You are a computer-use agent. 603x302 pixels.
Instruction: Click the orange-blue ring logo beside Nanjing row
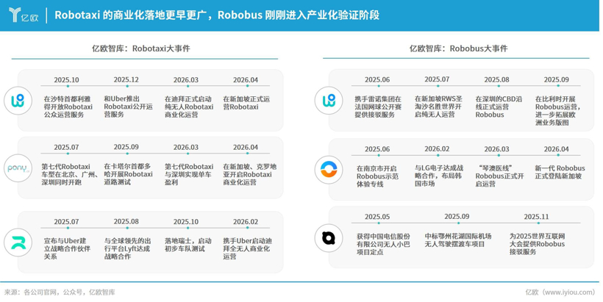click(x=329, y=170)
